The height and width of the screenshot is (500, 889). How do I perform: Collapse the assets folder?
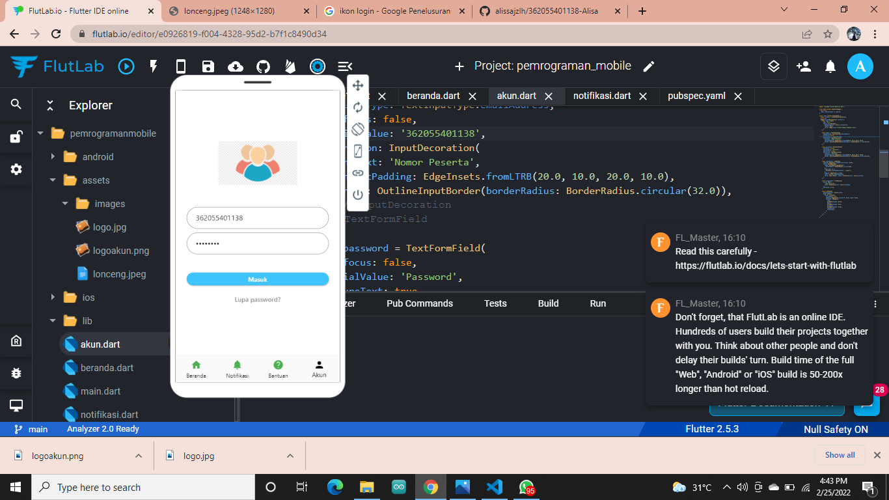pyautogui.click(x=53, y=180)
